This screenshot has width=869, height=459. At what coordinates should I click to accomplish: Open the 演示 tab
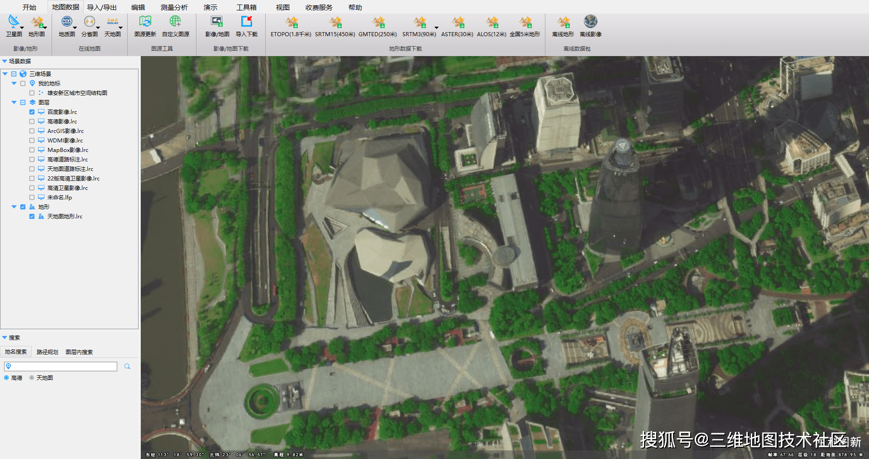(x=210, y=7)
